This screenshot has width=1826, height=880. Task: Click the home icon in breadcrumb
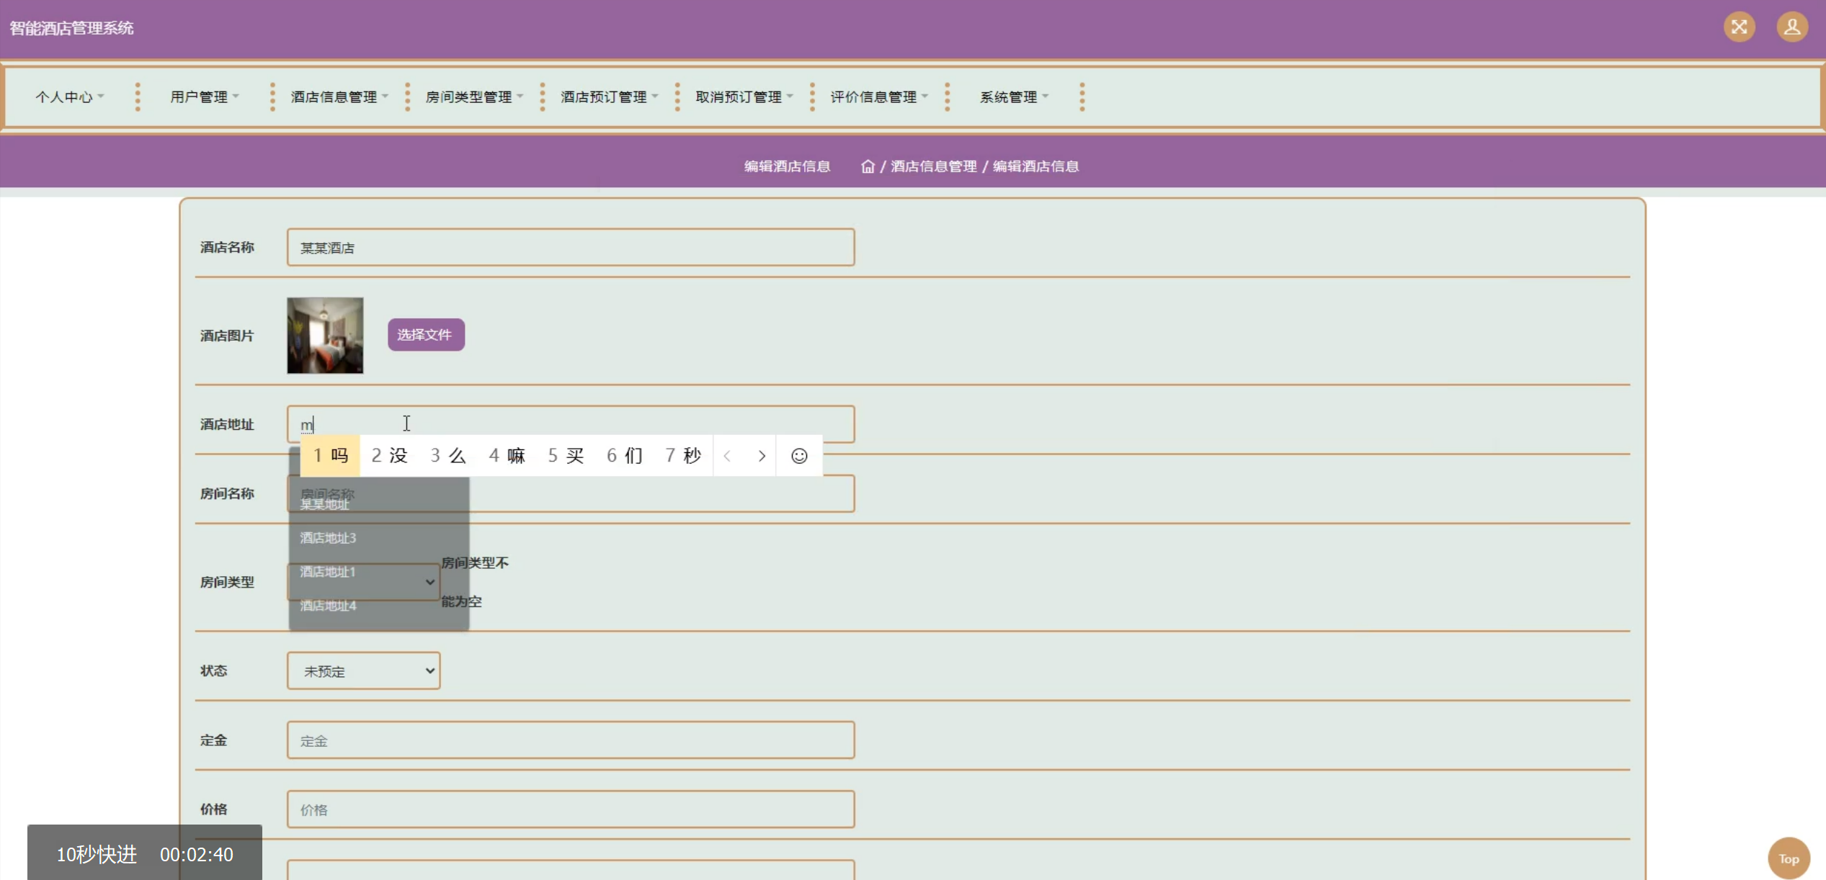[x=867, y=166]
